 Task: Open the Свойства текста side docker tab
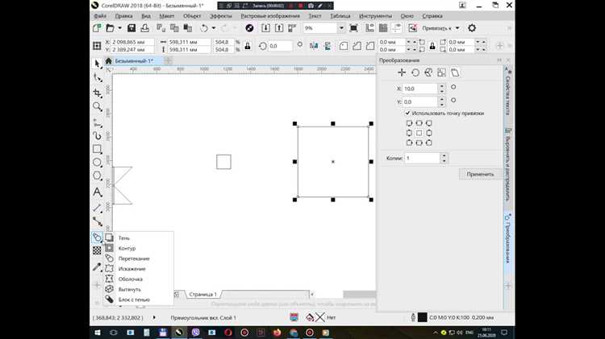508,93
